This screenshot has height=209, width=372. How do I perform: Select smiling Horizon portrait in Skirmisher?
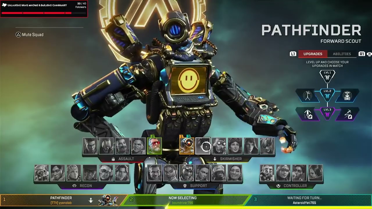click(x=235, y=146)
